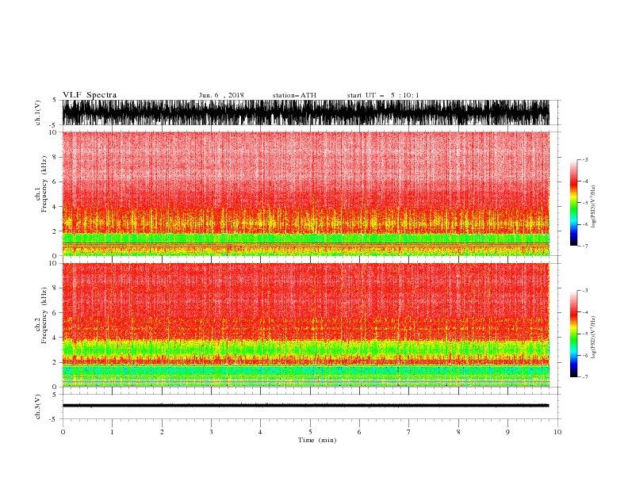The width and height of the screenshot is (628, 485).
Task: Click the "-3" tick on ch.1 color bar
Action: (585, 159)
